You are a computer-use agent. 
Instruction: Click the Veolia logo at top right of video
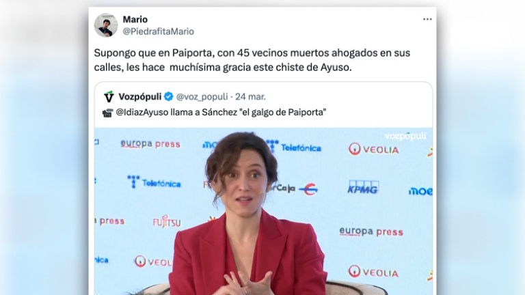click(374, 149)
